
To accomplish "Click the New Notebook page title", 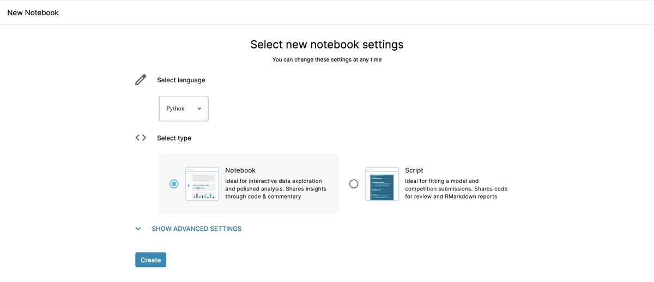I will coord(33,13).
